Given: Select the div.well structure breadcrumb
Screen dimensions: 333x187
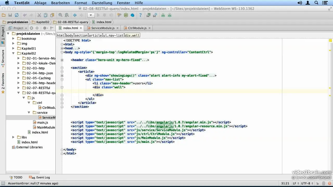Looking at the screenshot, I should click(x=132, y=35).
